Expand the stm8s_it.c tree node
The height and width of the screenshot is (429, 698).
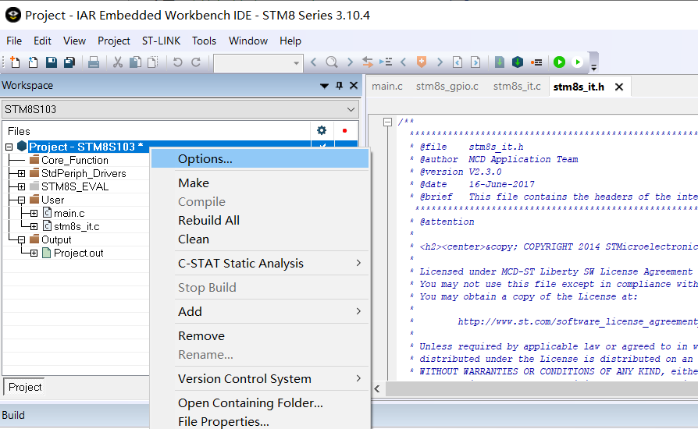click(x=34, y=227)
